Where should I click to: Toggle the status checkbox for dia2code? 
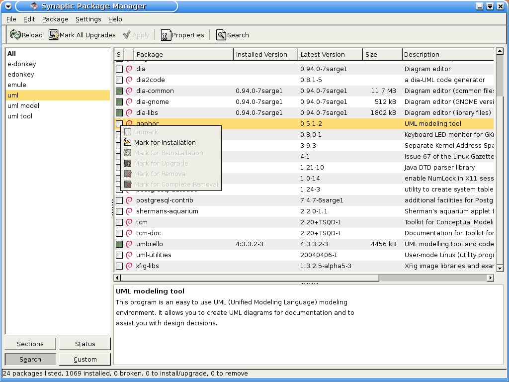tap(119, 80)
